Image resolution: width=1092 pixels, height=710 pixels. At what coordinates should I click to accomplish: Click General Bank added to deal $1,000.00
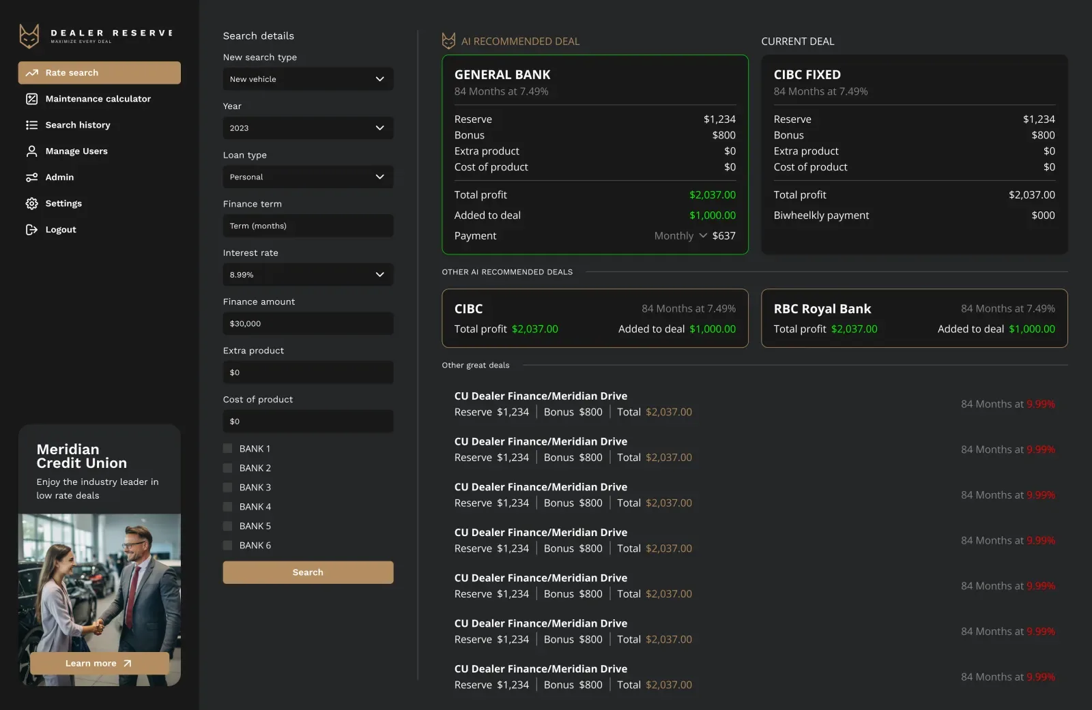(713, 216)
